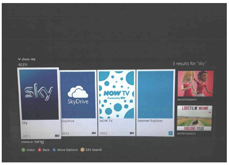Click the app type icon on the Sky tile

57,136
